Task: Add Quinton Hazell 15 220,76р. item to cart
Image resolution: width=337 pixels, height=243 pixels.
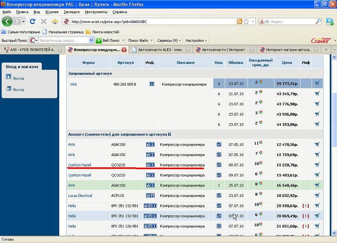Action: click(x=317, y=165)
